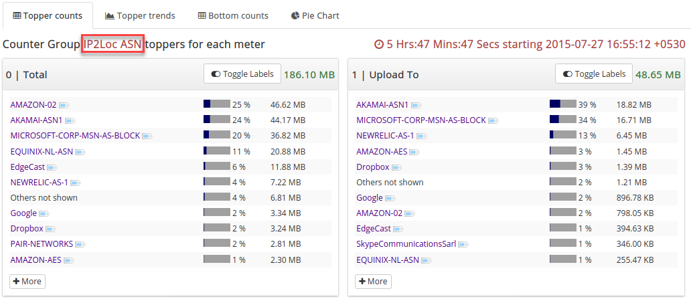
Task: Open EQUINIX-NL-ASN link in Total panel
Action: 42,151
